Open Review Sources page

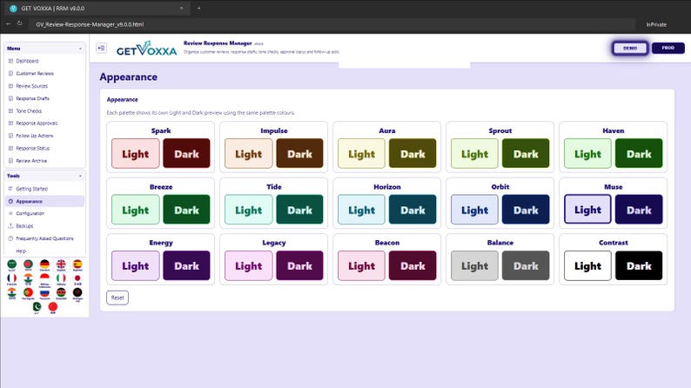pyautogui.click(x=44, y=86)
